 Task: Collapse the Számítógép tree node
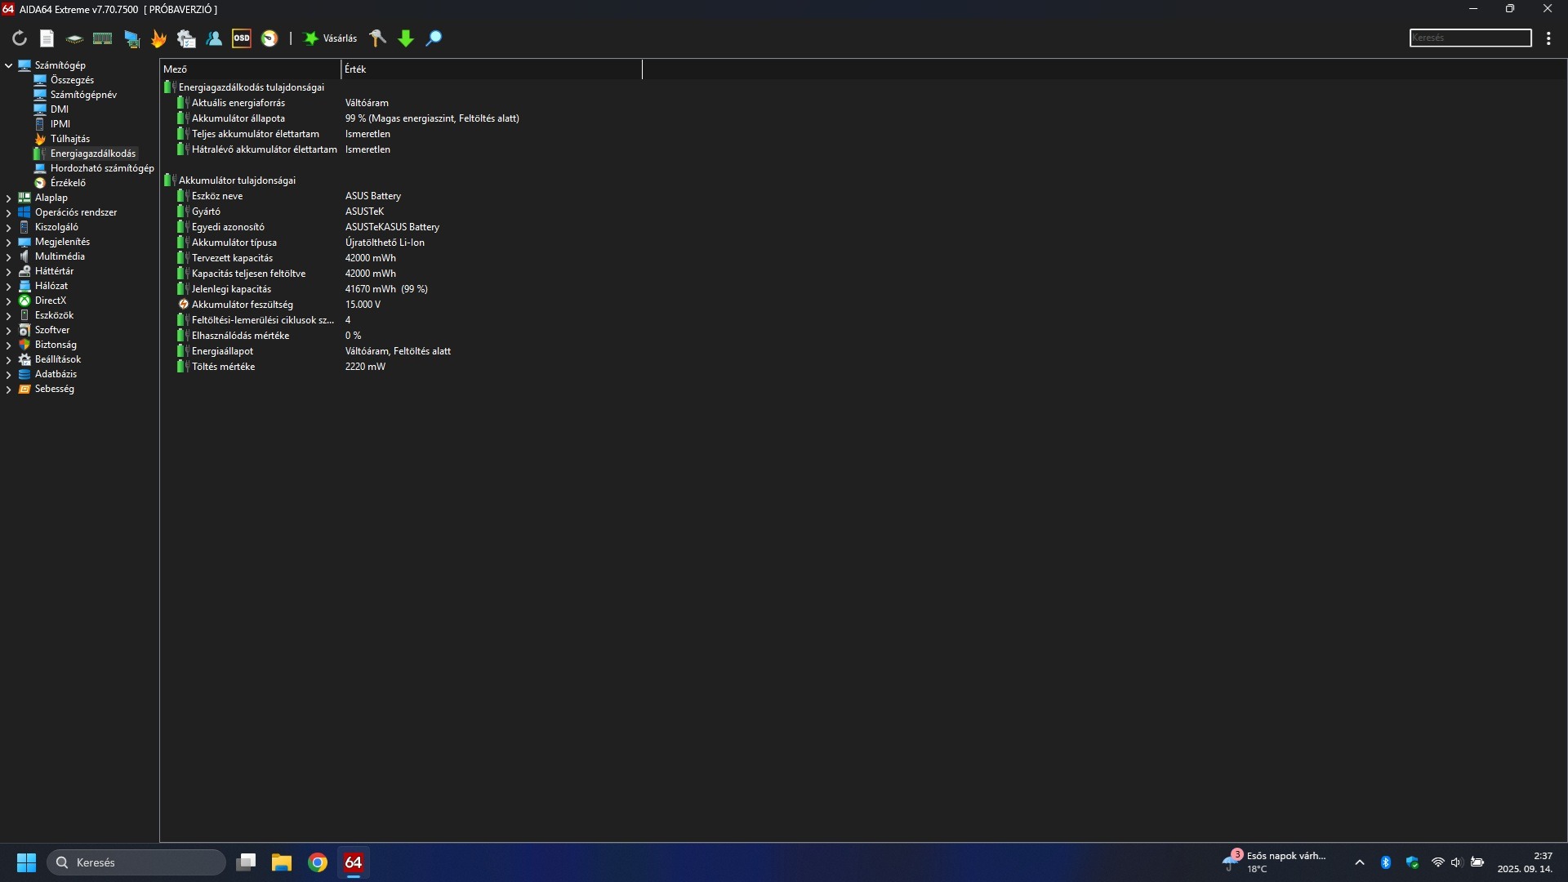(9, 65)
